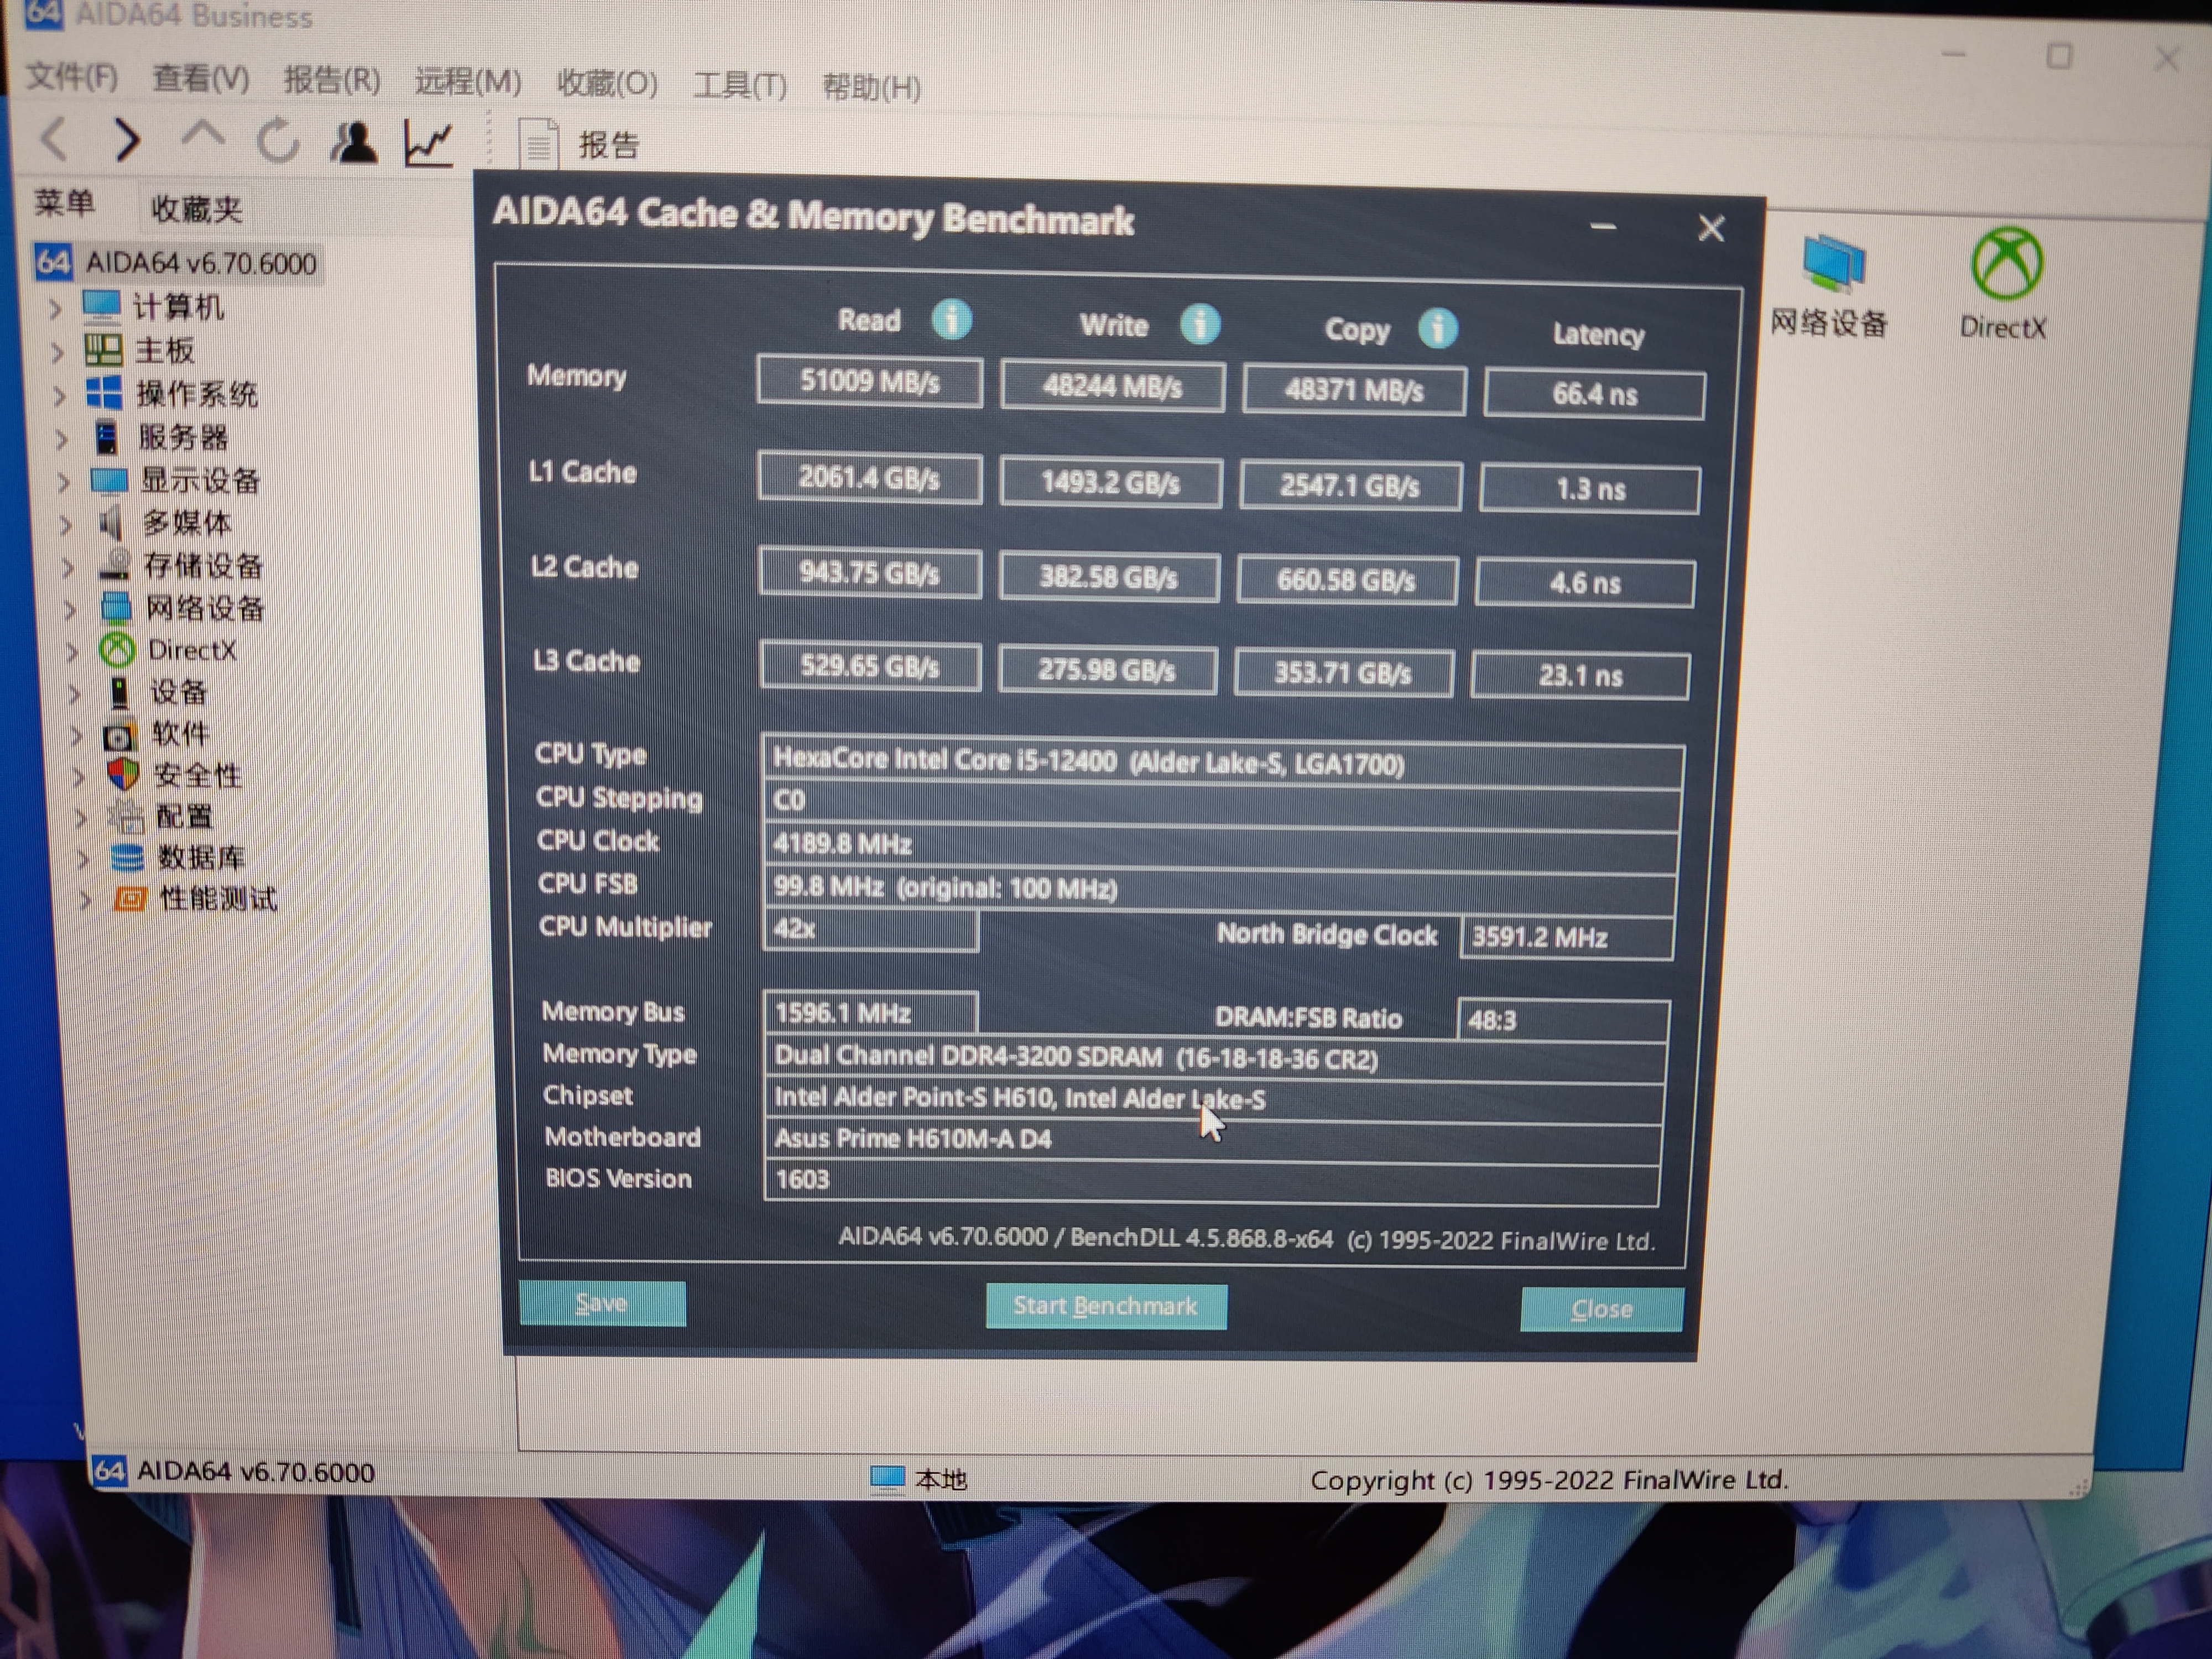2212x1659 pixels.
Task: Expand the 显示设备 tree node
Action: tap(64, 483)
